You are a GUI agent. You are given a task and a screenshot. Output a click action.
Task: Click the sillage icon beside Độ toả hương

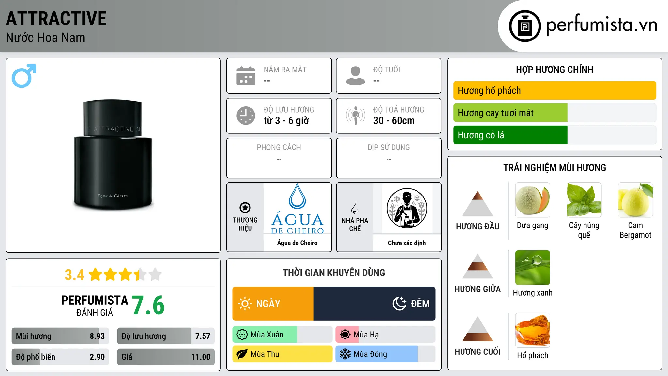tap(356, 116)
